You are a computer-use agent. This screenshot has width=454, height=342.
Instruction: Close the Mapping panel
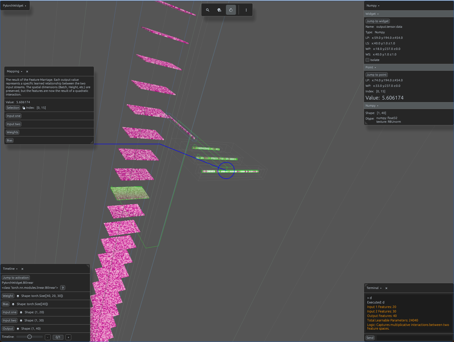pyautogui.click(x=27, y=72)
